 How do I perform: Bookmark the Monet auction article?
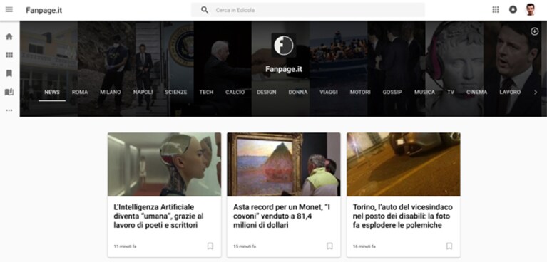click(x=329, y=246)
